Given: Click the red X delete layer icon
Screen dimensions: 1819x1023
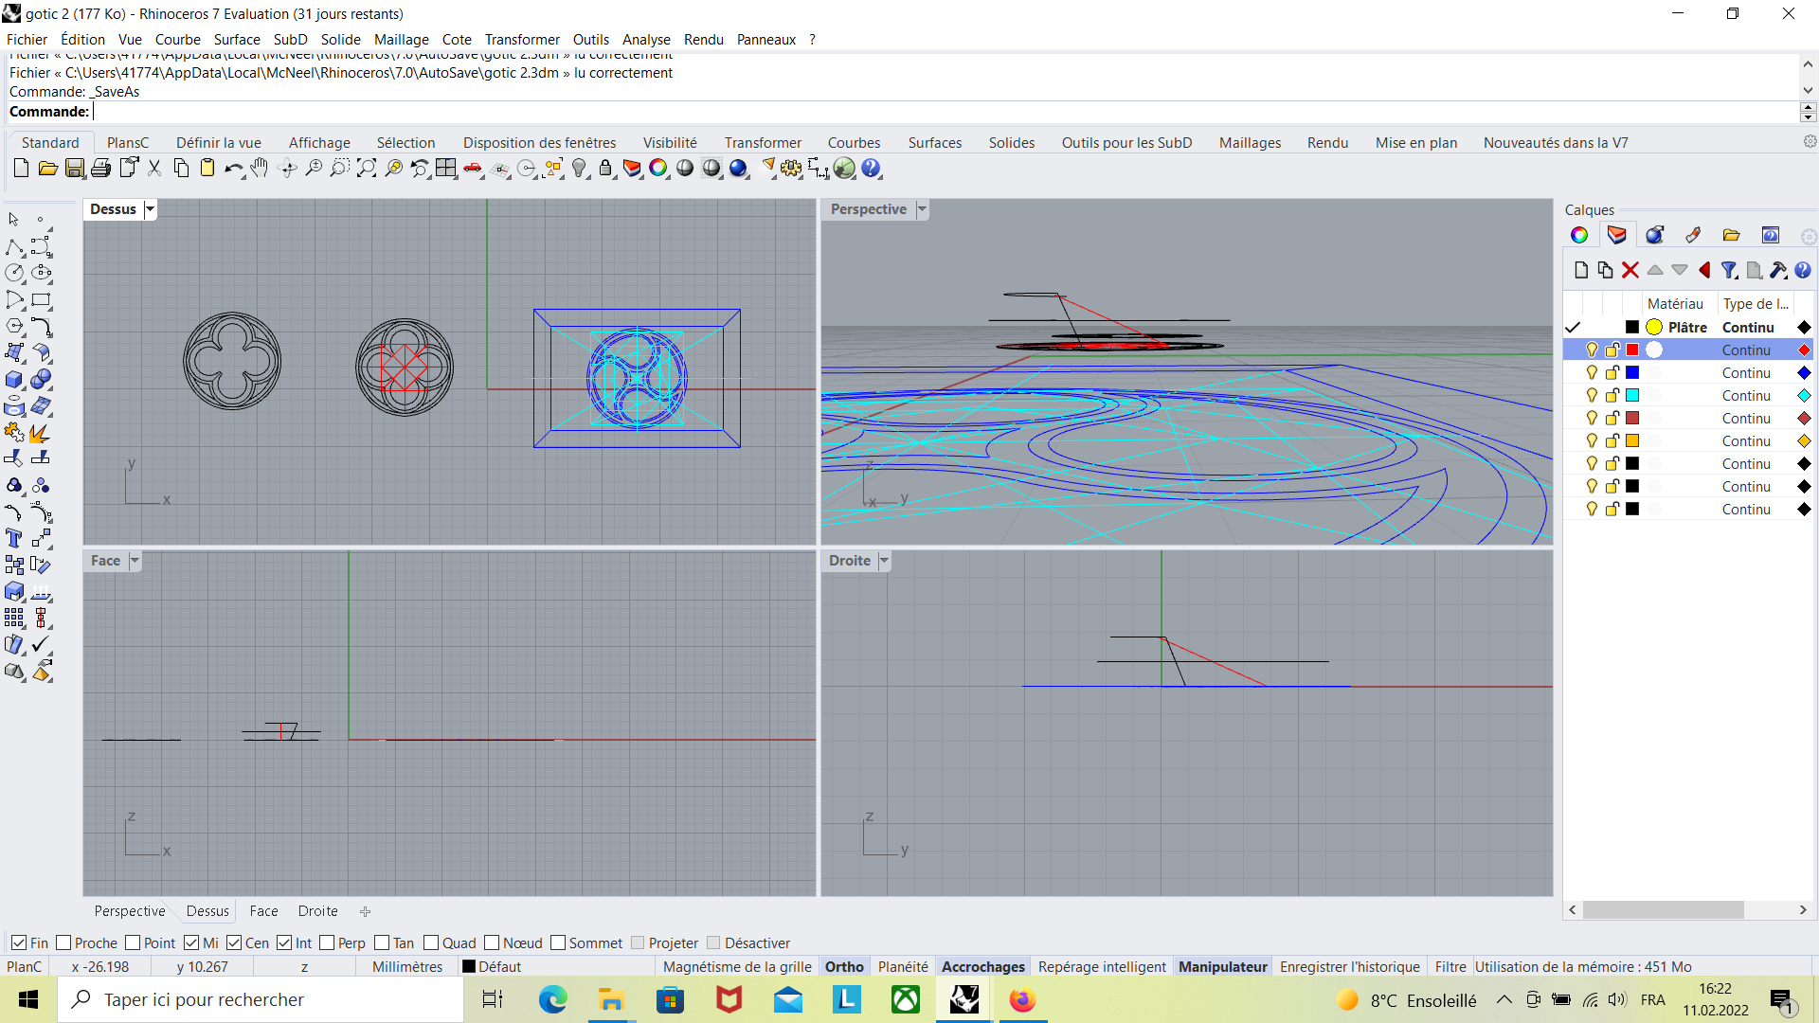Looking at the screenshot, I should click(1630, 271).
